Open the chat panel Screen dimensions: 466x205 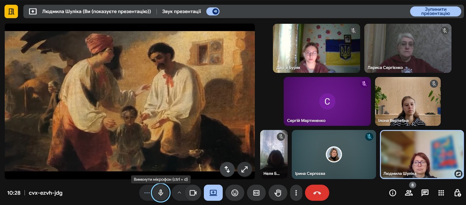[x=425, y=193]
